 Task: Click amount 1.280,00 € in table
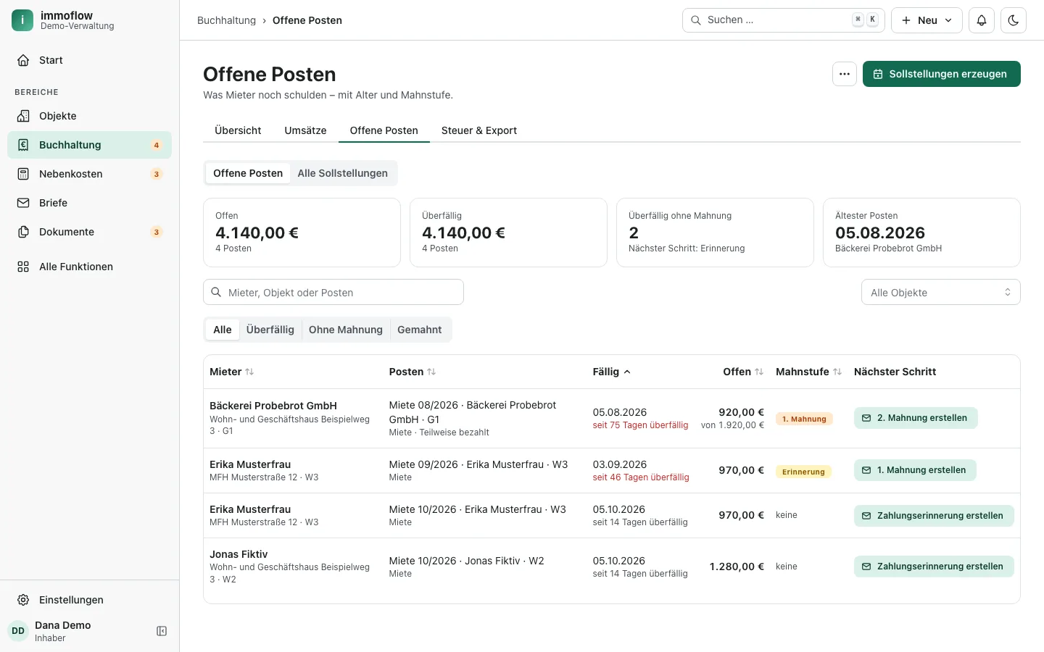point(737,567)
